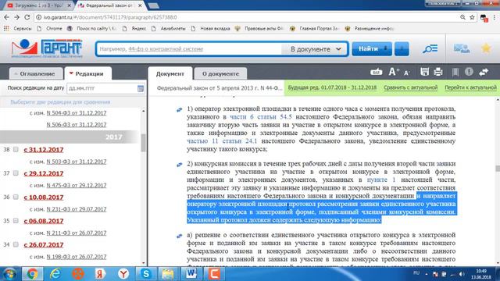Open Google Chrome from the taskbar
This screenshot has width=500, height=281.
32,274
